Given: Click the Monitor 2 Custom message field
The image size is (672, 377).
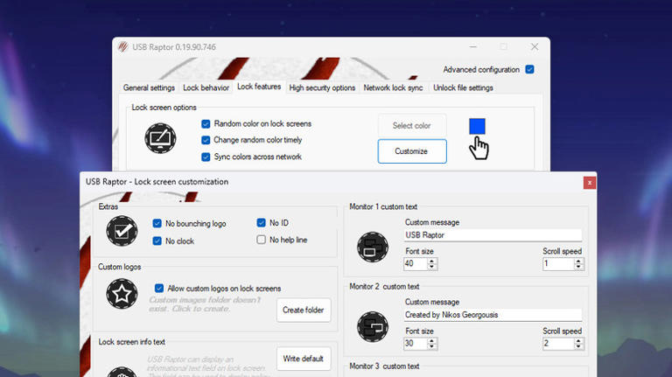Looking at the screenshot, I should pos(493,314).
